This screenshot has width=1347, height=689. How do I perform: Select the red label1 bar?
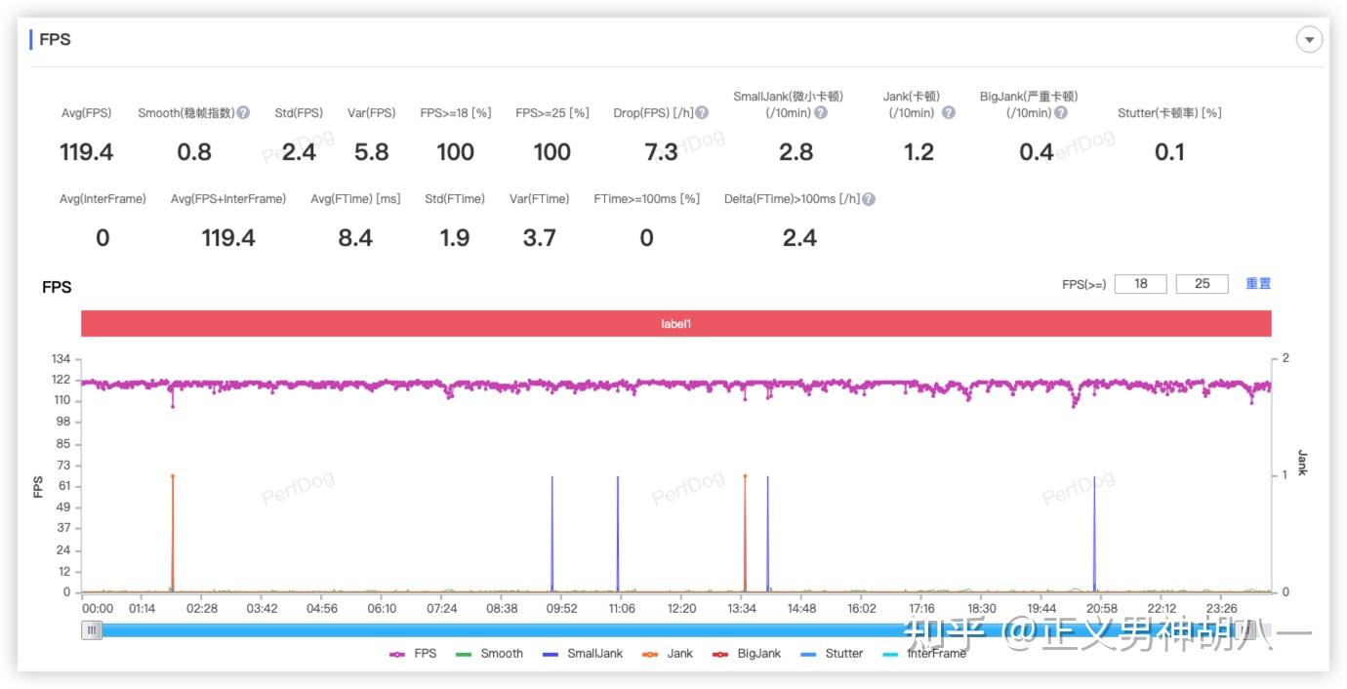[x=675, y=323]
